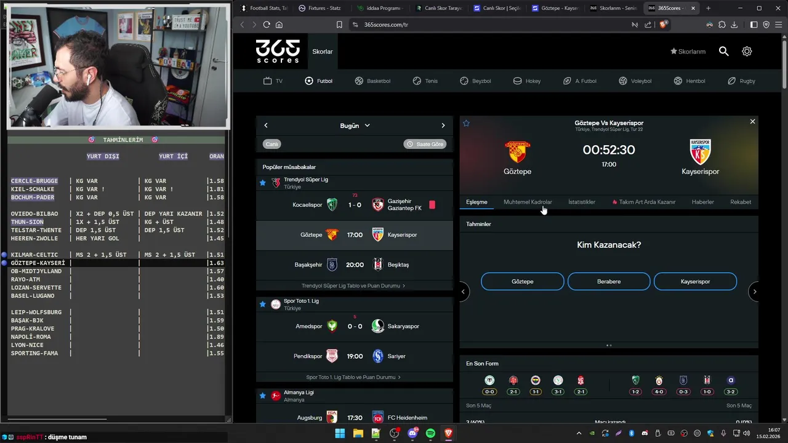Screen dimensions: 788x443
Task: Select the Futbol sport tab
Action: tap(319, 81)
